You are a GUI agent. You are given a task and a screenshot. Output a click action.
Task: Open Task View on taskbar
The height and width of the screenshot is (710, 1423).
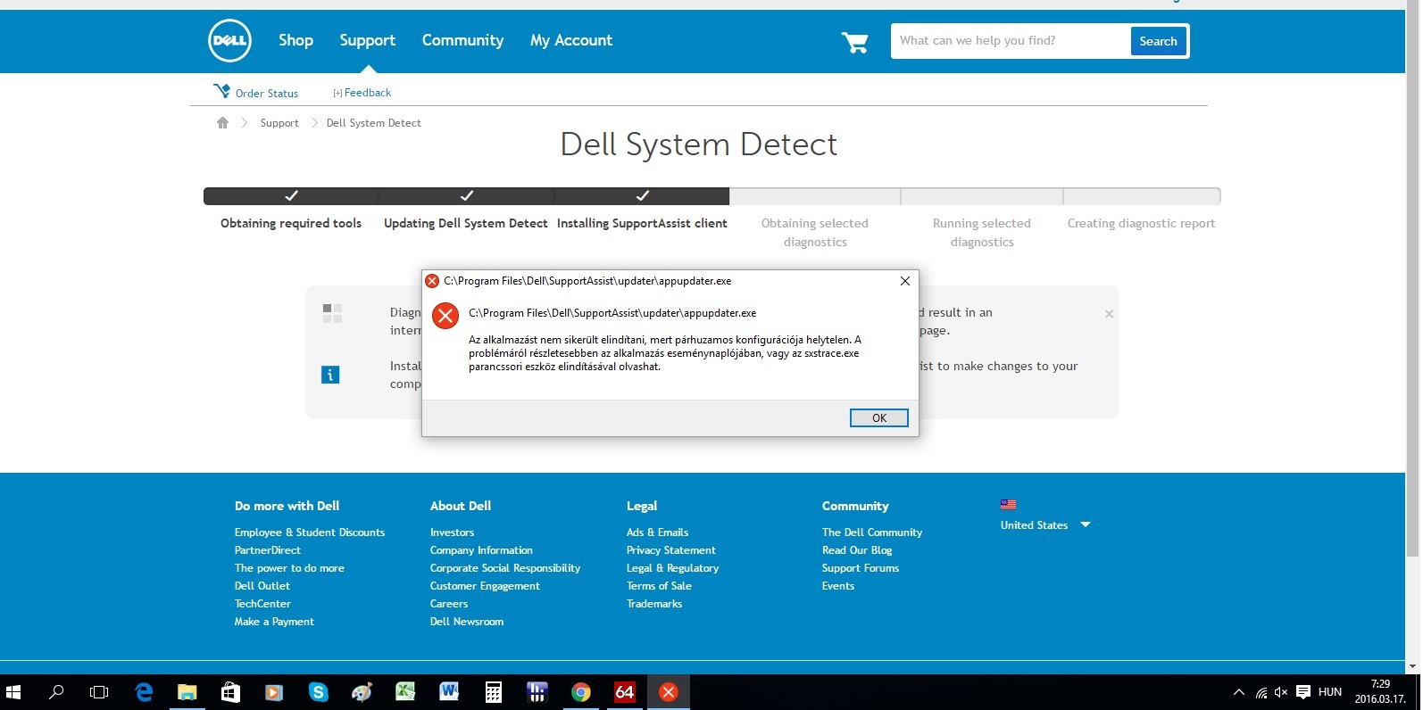(99, 692)
